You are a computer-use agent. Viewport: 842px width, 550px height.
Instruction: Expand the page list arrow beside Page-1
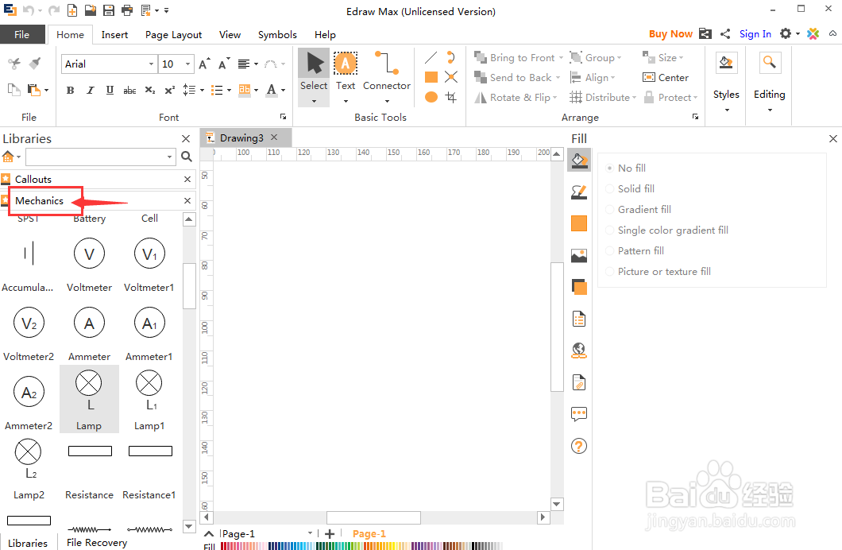pyautogui.click(x=310, y=533)
